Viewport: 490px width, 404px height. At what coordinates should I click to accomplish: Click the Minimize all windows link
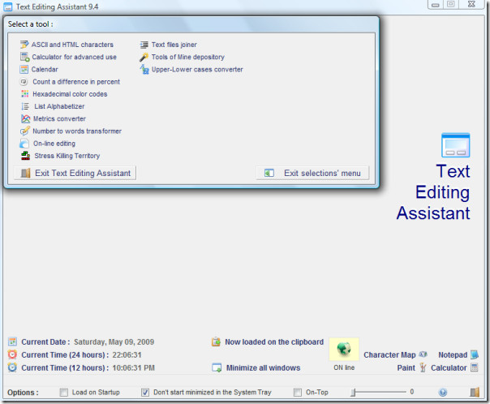click(x=263, y=367)
